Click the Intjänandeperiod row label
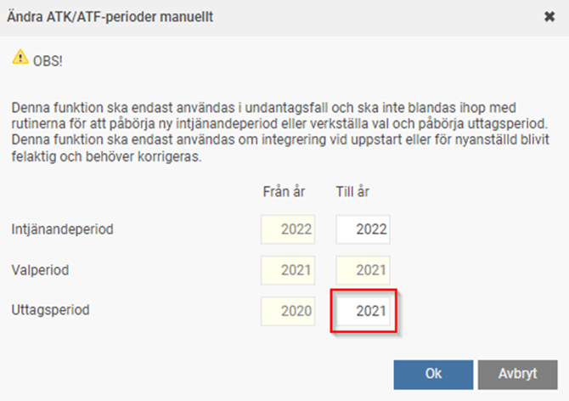Image resolution: width=569 pixels, height=401 pixels. pos(62,229)
